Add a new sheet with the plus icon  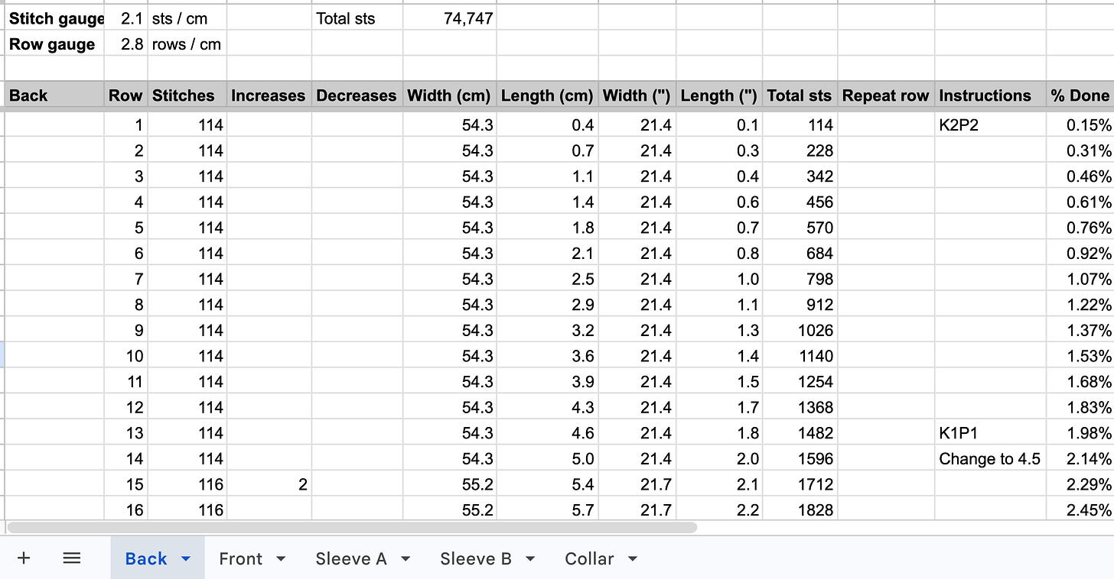pos(24,558)
